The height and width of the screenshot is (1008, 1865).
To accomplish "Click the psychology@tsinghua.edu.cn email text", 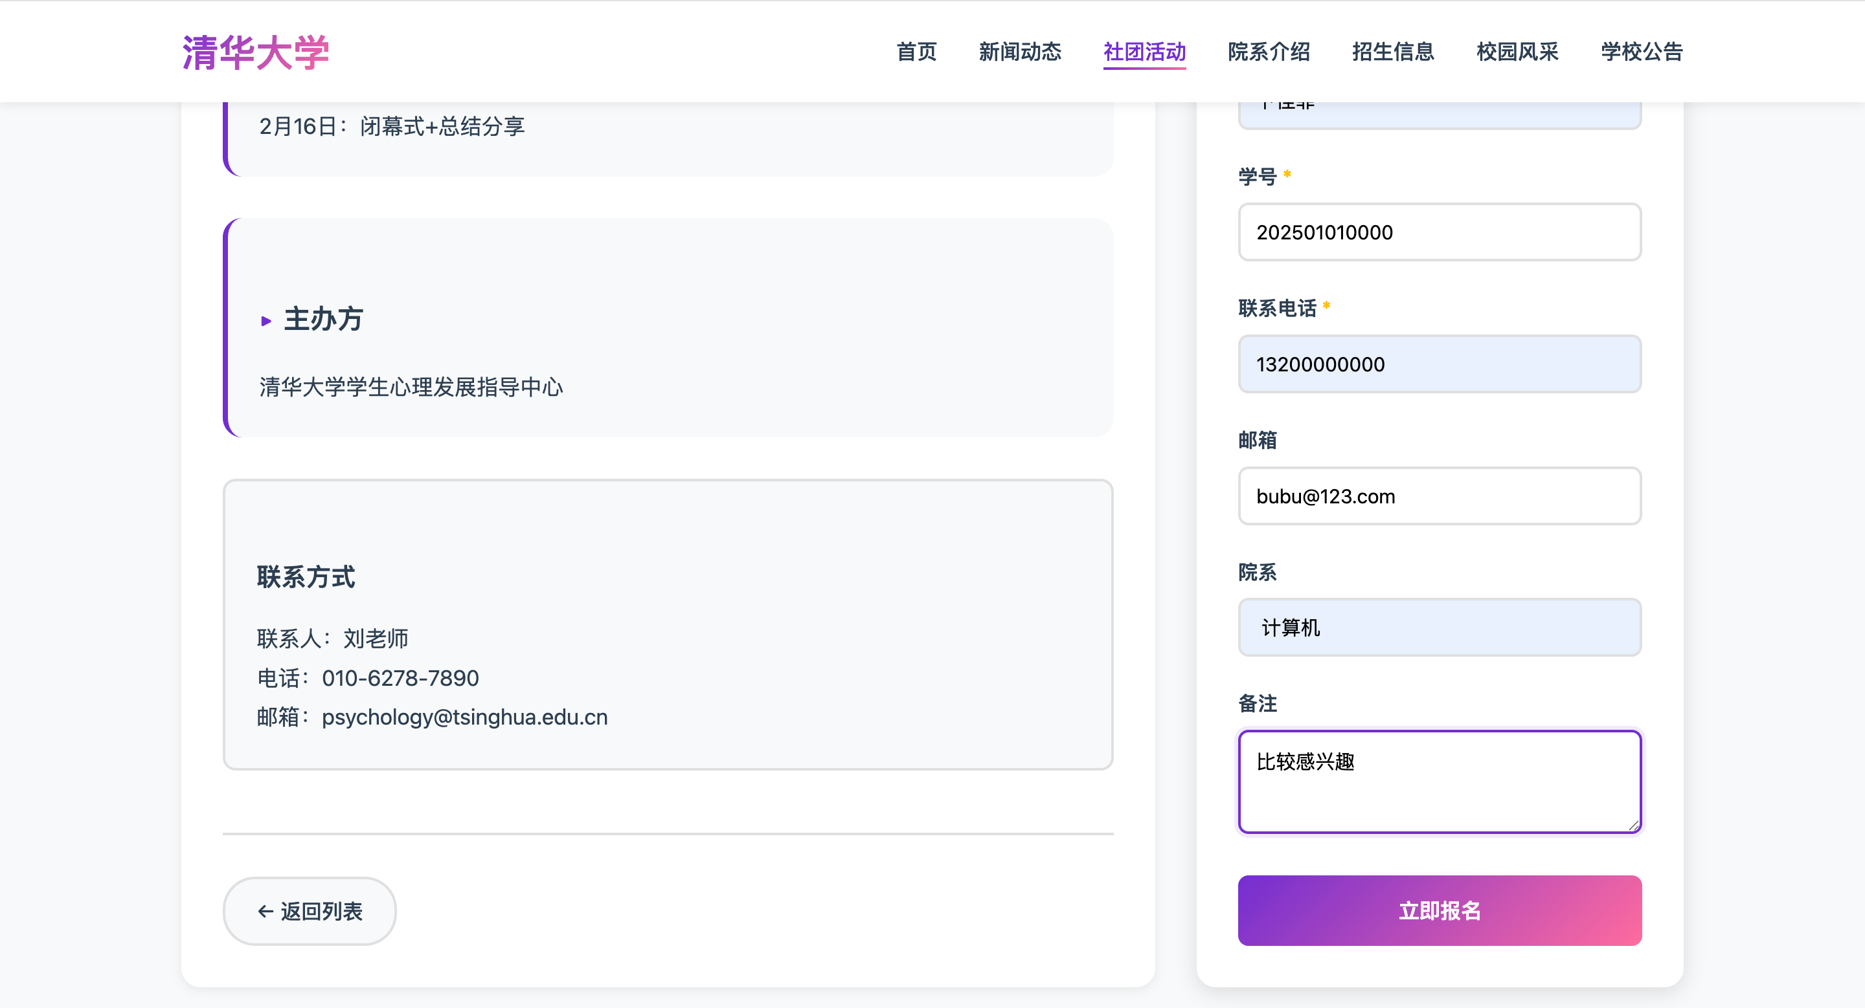I will (464, 718).
